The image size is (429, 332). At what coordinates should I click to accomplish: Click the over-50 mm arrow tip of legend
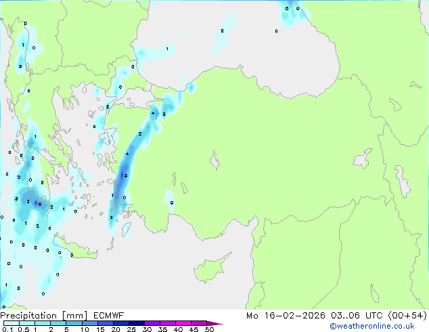pos(214,323)
